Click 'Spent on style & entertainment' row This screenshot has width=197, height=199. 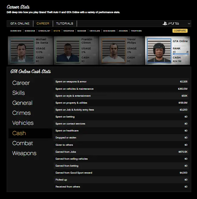pyautogui.click(x=122, y=96)
